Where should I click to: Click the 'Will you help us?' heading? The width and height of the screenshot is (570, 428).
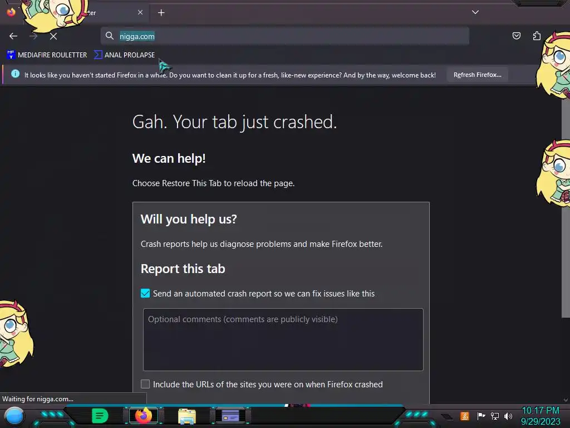(189, 219)
